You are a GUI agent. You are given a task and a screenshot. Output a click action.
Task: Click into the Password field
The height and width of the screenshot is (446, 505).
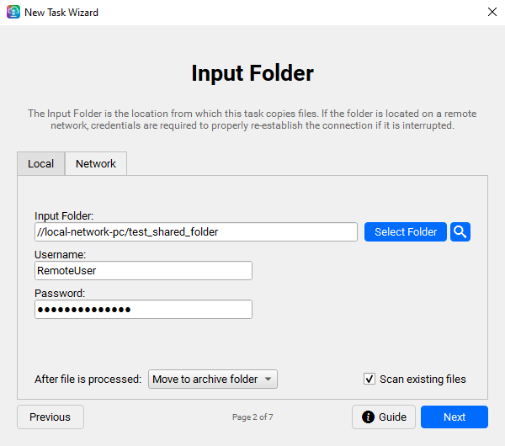pos(143,310)
